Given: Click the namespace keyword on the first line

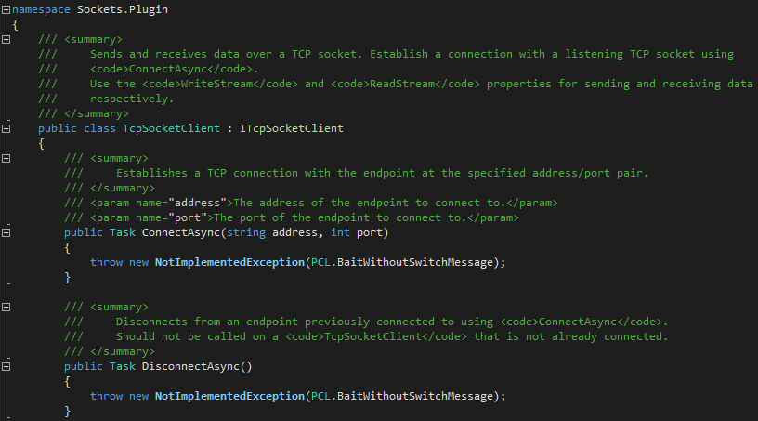Looking at the screenshot, I should click(41, 9).
